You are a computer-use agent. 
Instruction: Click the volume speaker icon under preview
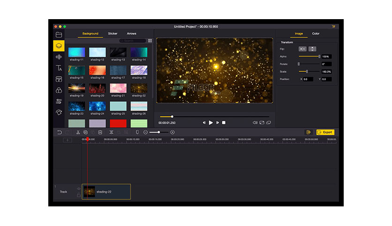point(255,123)
